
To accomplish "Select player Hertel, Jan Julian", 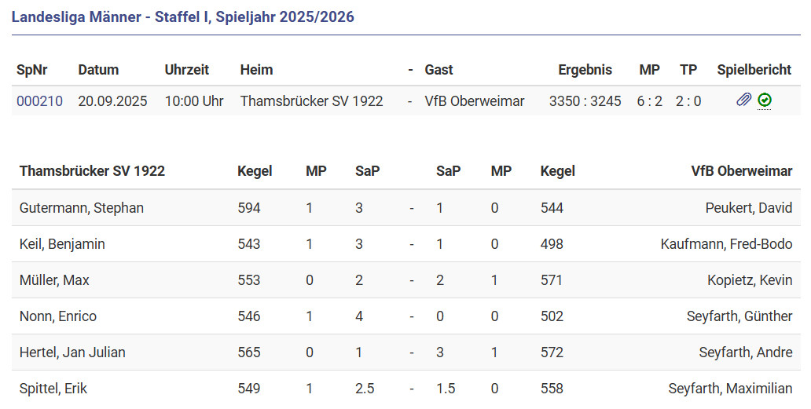I will pyautogui.click(x=72, y=352).
